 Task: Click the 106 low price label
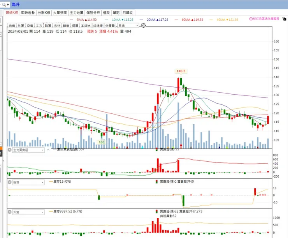[x=102, y=142]
